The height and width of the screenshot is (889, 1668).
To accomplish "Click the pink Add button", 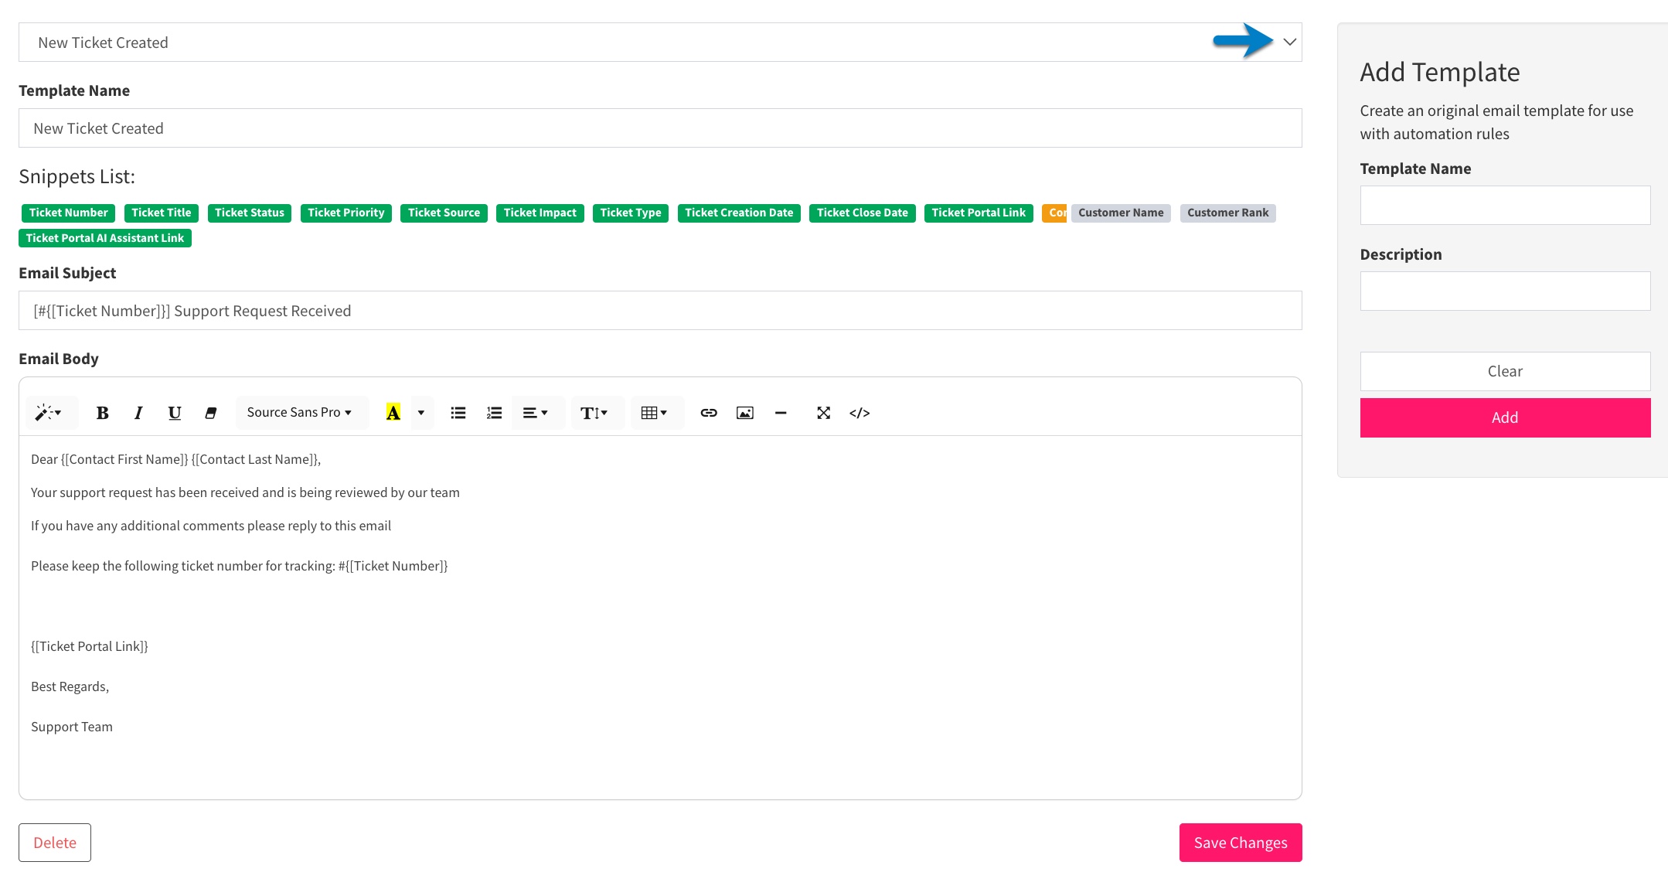I will tap(1505, 418).
